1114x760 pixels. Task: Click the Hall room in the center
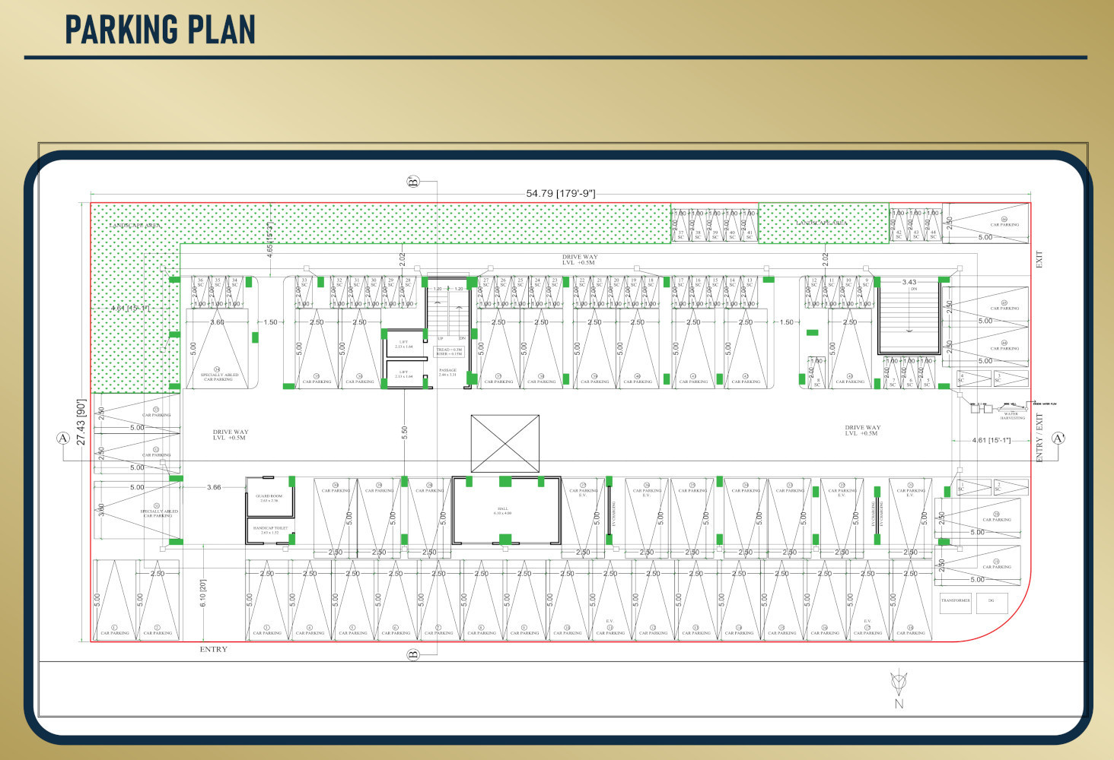tap(505, 510)
